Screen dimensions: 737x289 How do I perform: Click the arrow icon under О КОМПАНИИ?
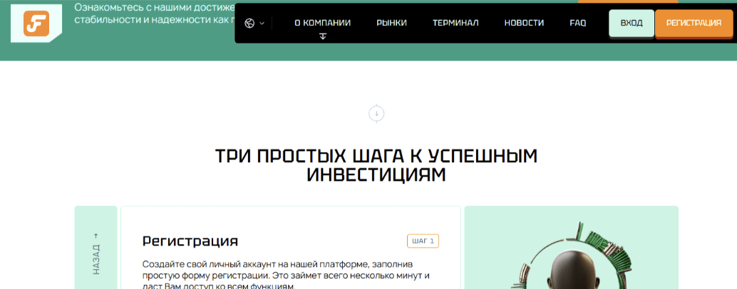click(x=322, y=36)
